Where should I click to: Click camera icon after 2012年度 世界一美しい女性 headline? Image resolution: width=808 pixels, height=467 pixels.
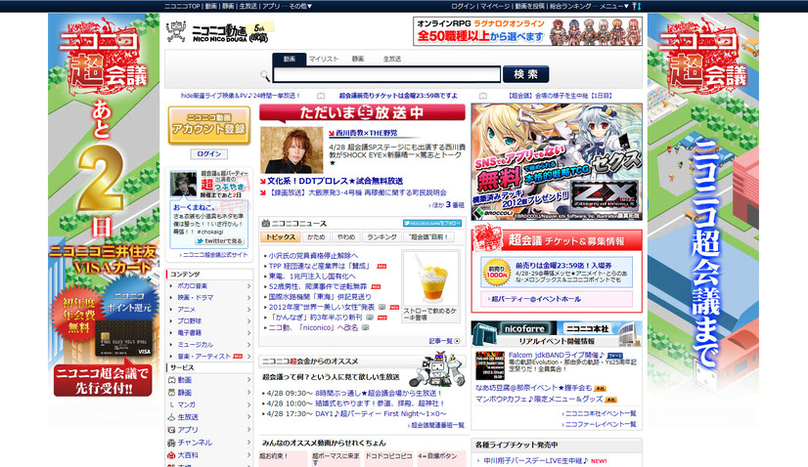tap(382, 307)
